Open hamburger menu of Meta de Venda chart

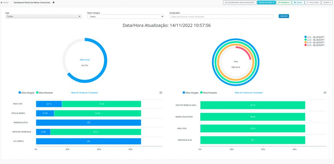[161, 93]
